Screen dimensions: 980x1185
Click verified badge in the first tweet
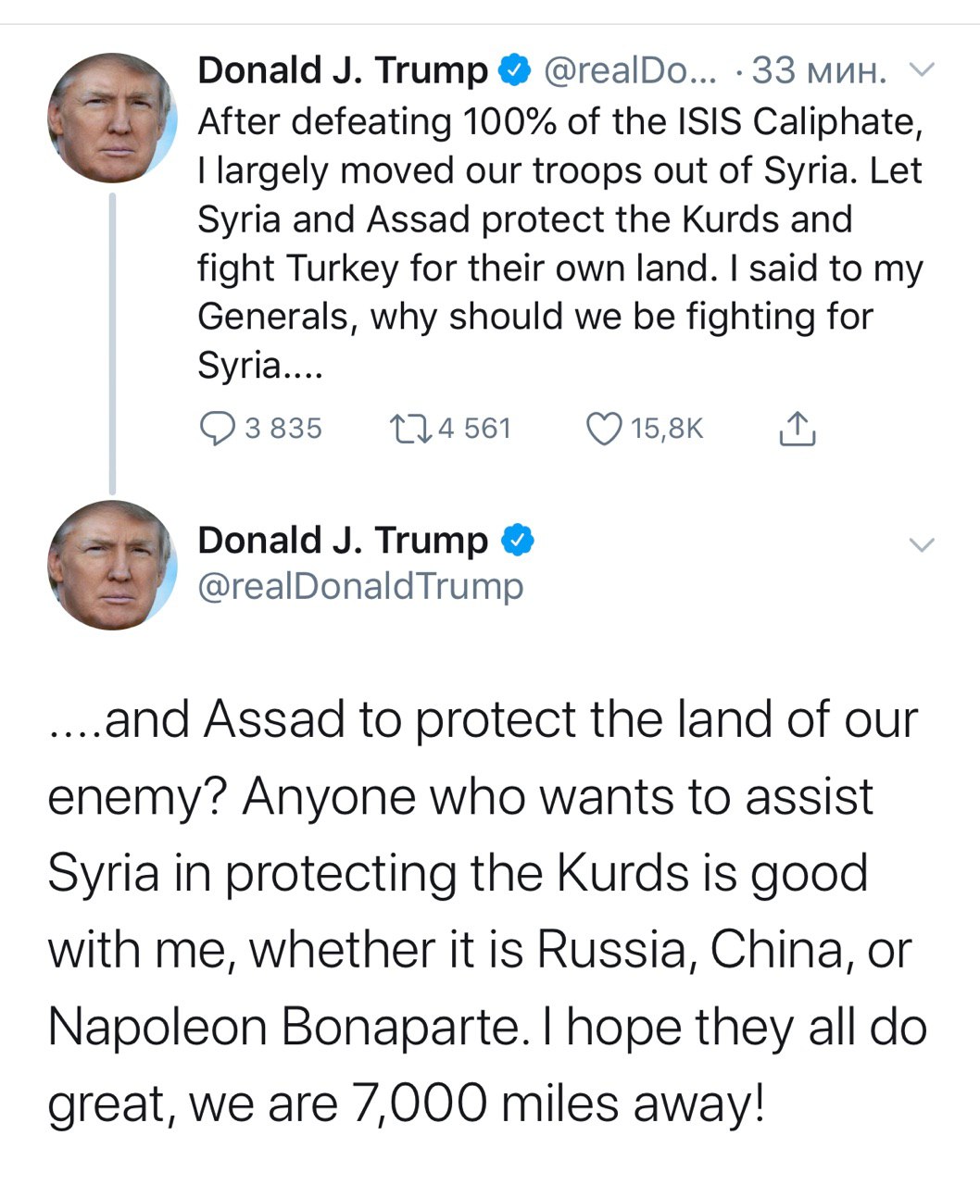(x=516, y=70)
